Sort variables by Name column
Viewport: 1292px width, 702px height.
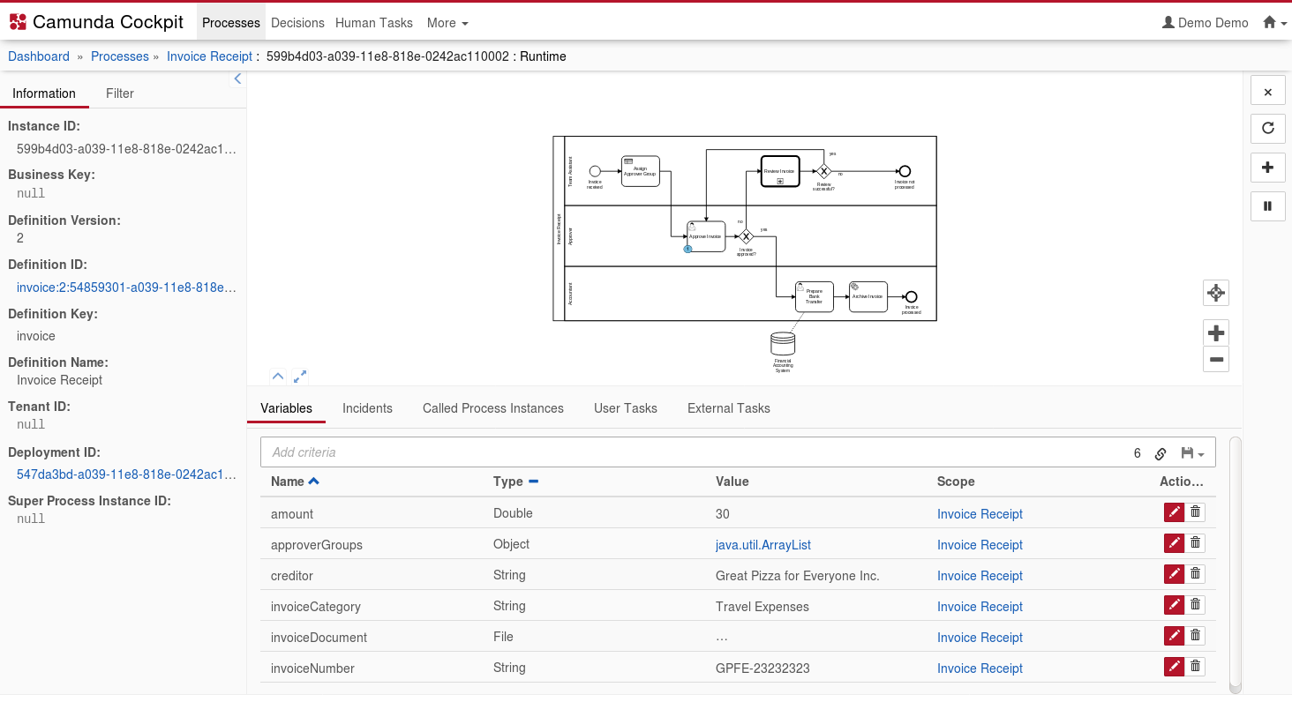(295, 482)
